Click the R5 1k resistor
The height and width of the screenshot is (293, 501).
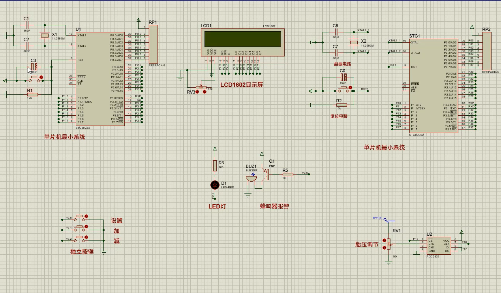288,174
